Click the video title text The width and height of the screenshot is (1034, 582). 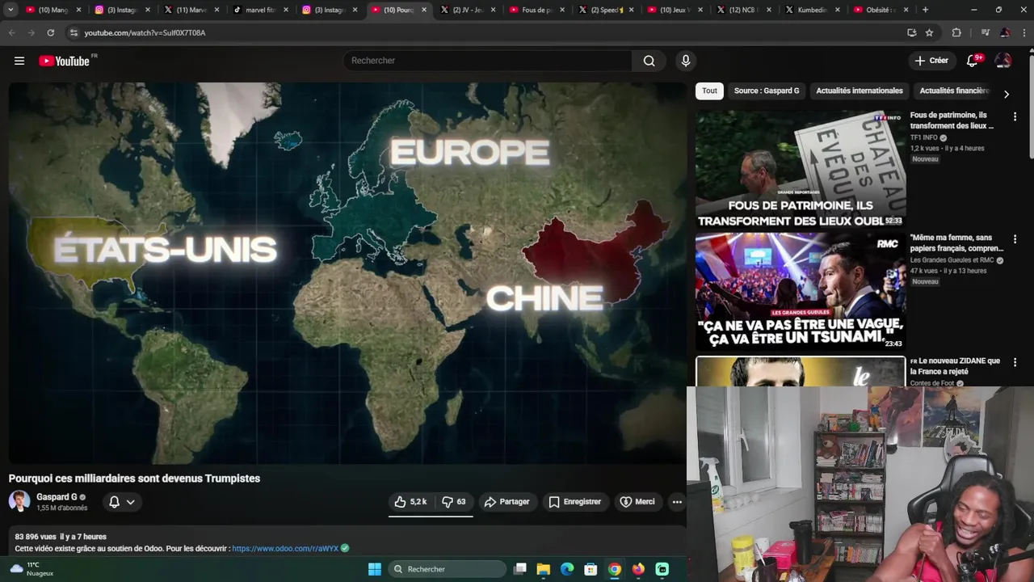[x=134, y=479]
